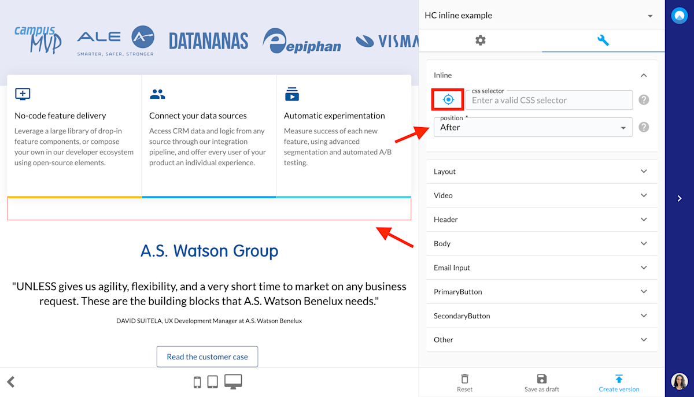Click the back chevron at bottom left
Viewport: 694px width, 397px height.
(10, 381)
